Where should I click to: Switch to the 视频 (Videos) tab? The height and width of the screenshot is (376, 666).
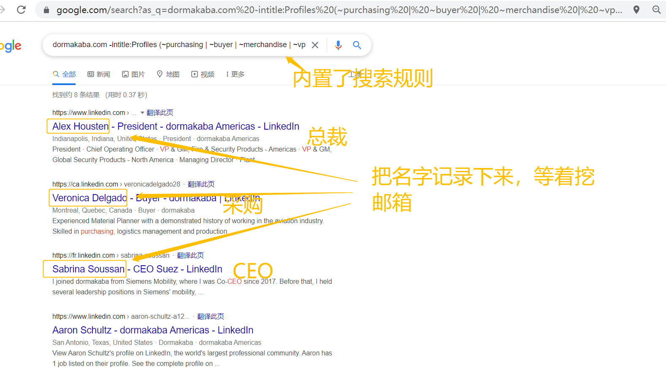(x=203, y=75)
